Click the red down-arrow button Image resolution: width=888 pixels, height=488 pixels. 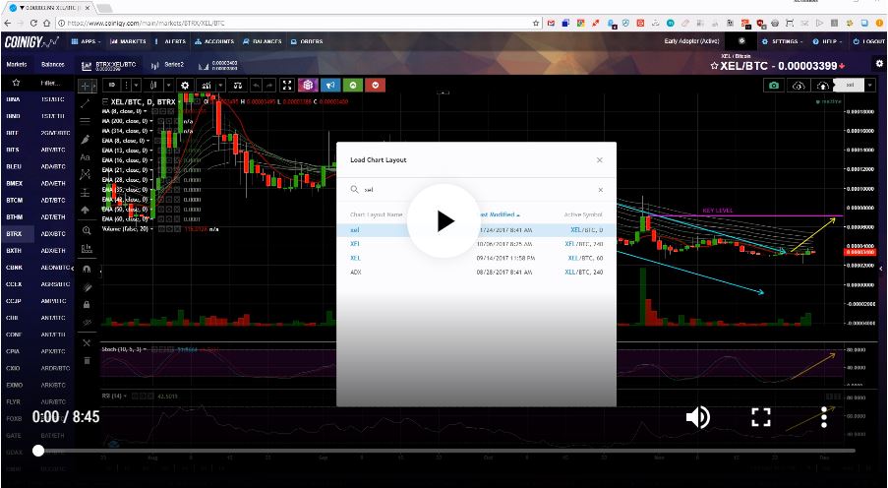coord(376,85)
